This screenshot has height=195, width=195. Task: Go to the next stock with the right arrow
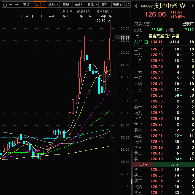[x=193, y=6]
